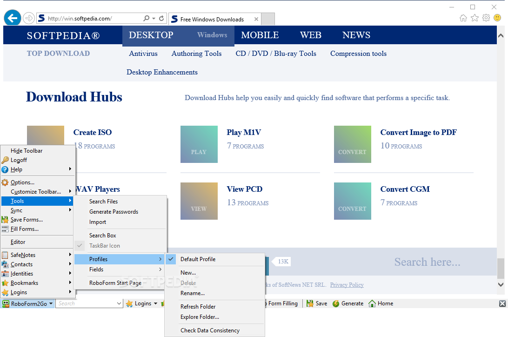Screen dimensions: 508x337
Task: Click the View PCD thumbnail
Action: [199, 201]
